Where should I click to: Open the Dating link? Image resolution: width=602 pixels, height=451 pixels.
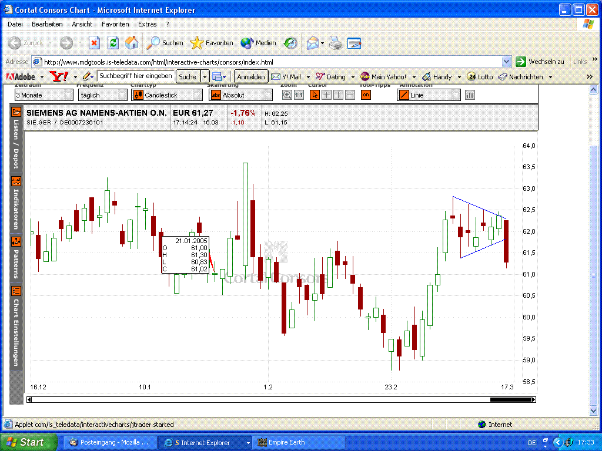pos(330,77)
